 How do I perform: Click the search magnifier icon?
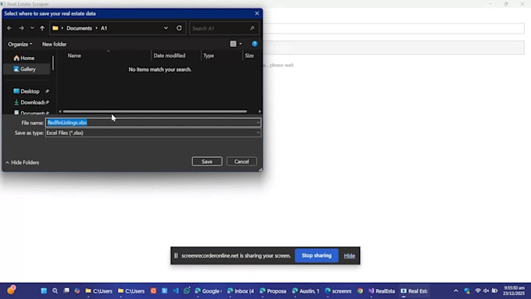(252, 28)
